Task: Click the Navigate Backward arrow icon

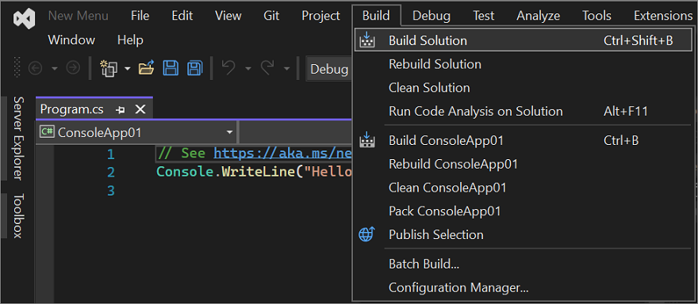Action: tap(35, 68)
